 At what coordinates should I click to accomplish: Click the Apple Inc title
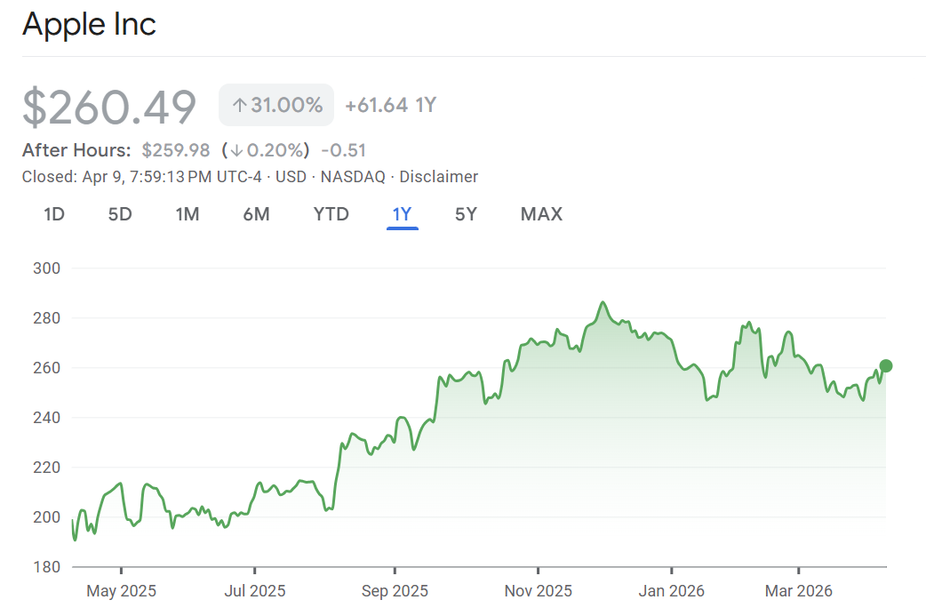pos(89,24)
